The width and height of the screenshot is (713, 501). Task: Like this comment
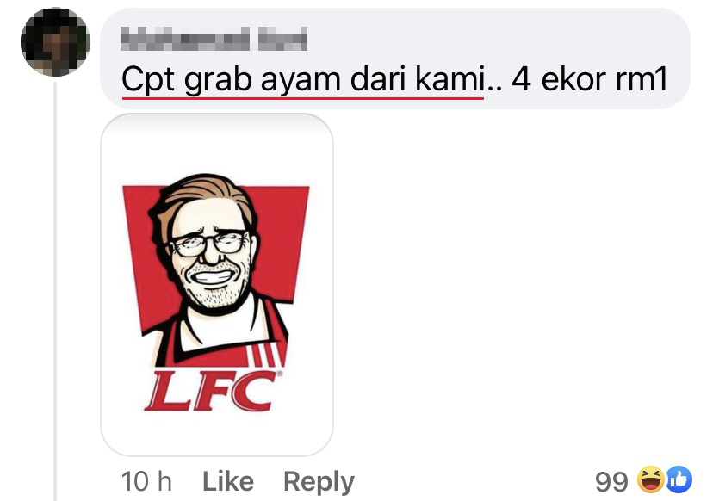228,481
